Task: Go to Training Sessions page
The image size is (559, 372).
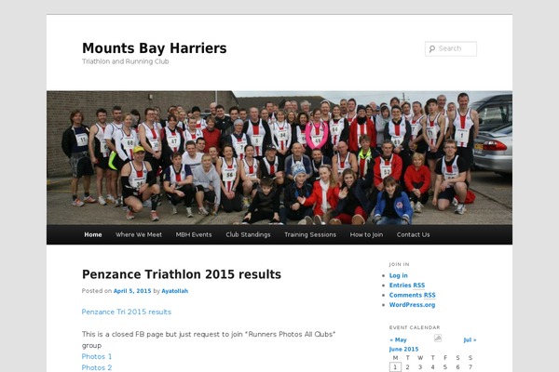Action: pos(310,234)
